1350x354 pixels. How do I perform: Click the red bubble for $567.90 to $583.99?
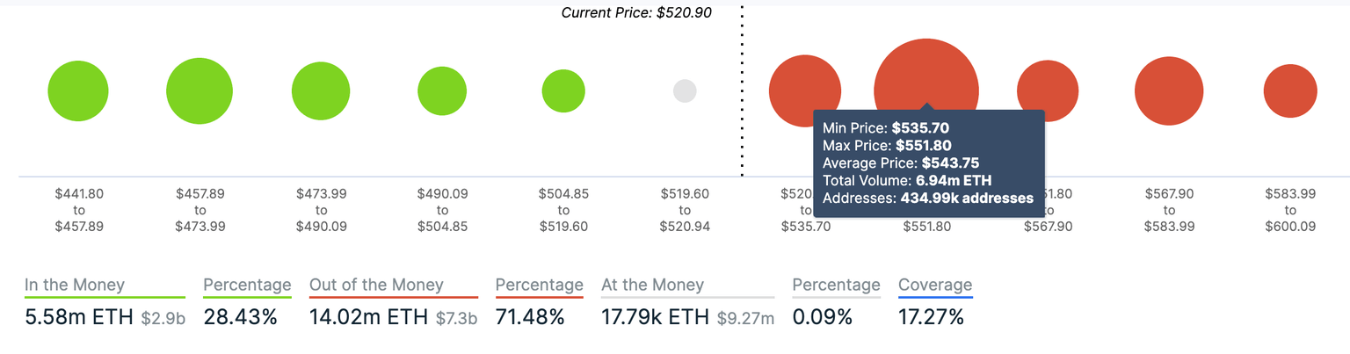(x=1169, y=91)
